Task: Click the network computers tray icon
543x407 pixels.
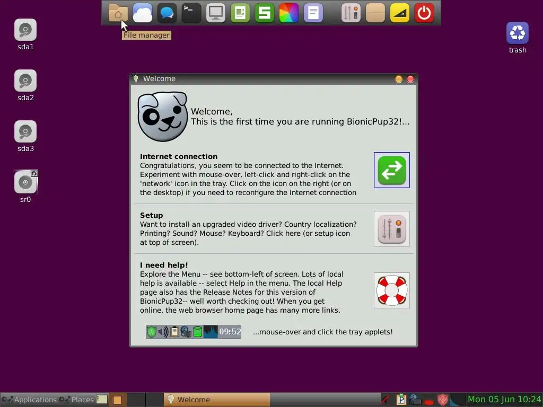Action: click(x=415, y=400)
